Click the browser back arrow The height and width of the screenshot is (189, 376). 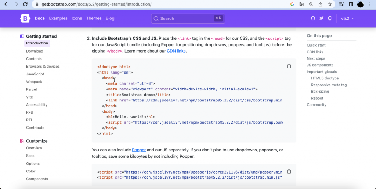tap(7, 4)
